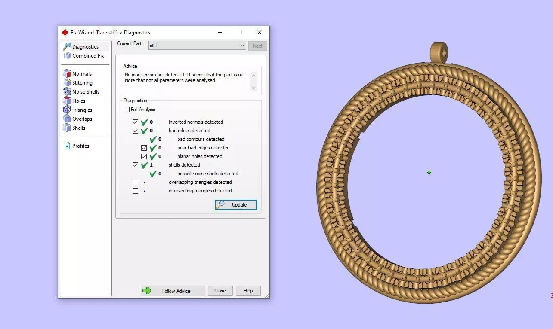Click the Update button text

tap(239, 205)
